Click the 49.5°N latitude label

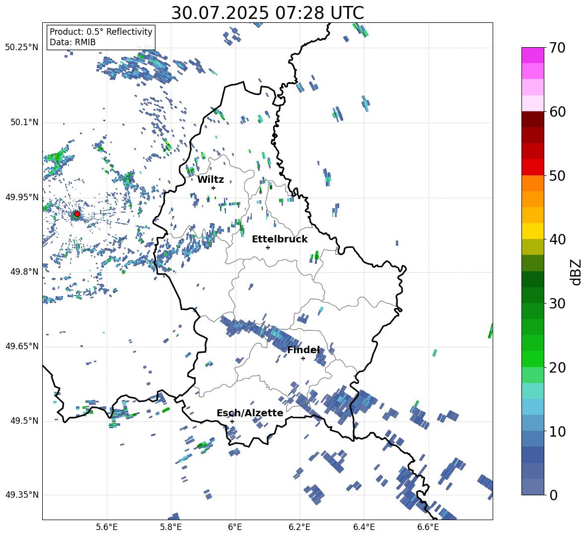tap(24, 420)
